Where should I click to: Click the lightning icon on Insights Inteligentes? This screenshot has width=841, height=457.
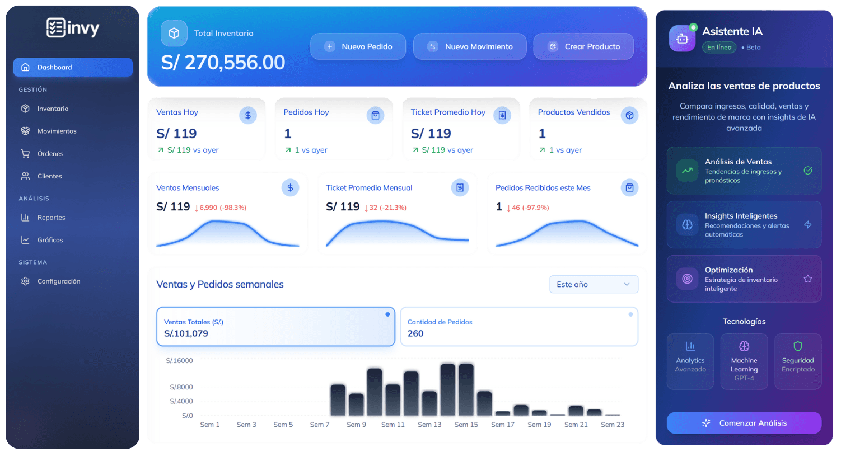coord(808,225)
